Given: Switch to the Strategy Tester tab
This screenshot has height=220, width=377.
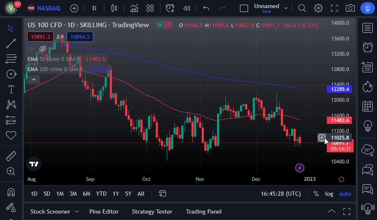Looking at the screenshot, I should click(x=152, y=211).
